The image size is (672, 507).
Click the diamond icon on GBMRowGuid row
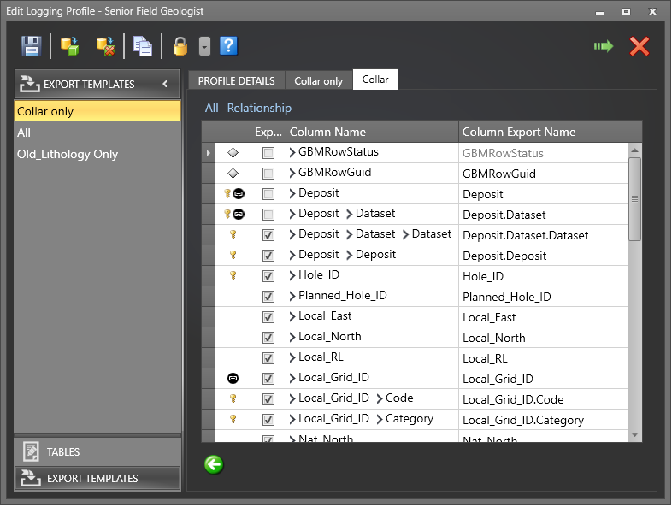tap(233, 174)
